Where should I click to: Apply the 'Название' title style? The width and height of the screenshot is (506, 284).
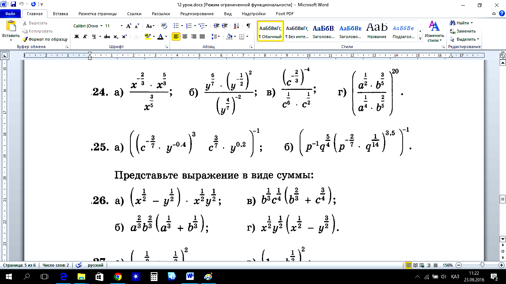tap(377, 31)
